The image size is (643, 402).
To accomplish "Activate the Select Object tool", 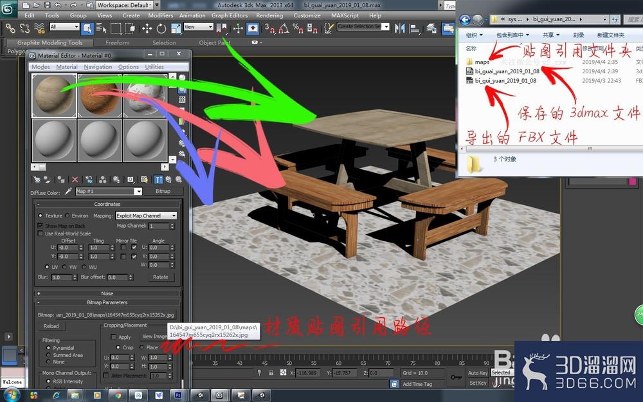I will pyautogui.click(x=87, y=28).
